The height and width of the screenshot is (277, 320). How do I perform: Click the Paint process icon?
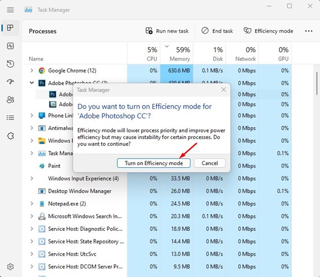(42, 166)
